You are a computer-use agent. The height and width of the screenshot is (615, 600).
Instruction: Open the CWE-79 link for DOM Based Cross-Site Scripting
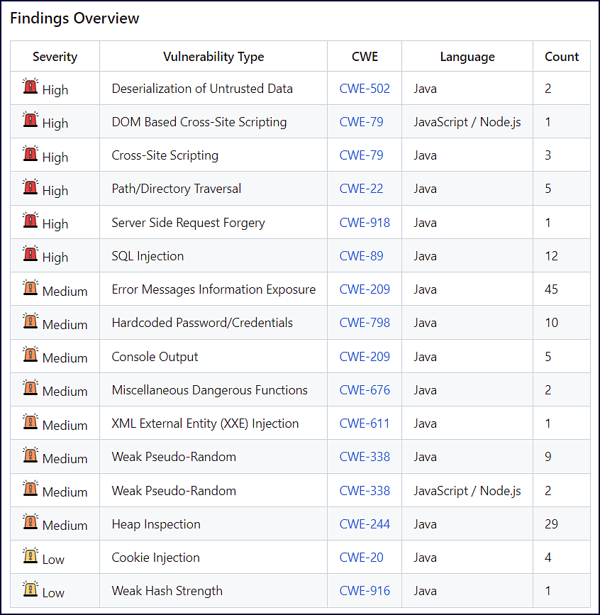tap(361, 122)
